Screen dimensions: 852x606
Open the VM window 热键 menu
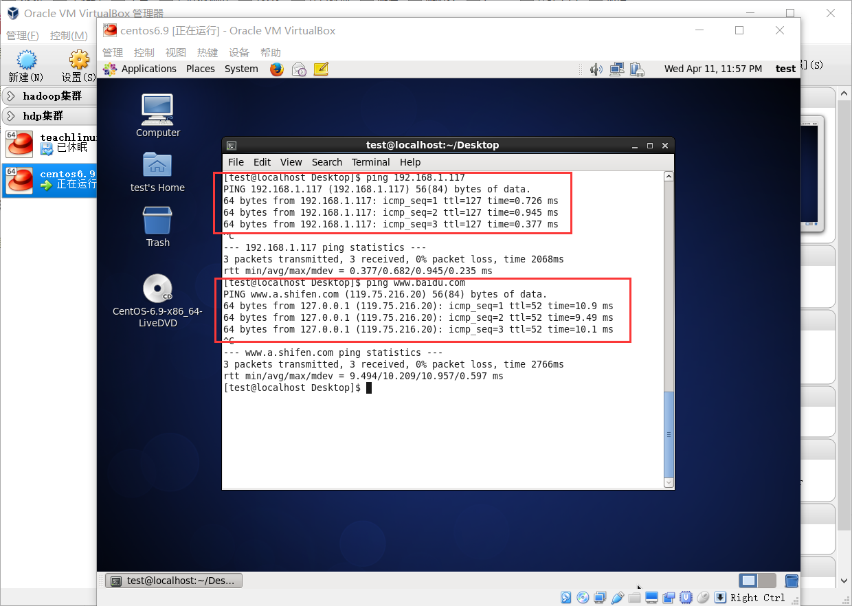(208, 52)
